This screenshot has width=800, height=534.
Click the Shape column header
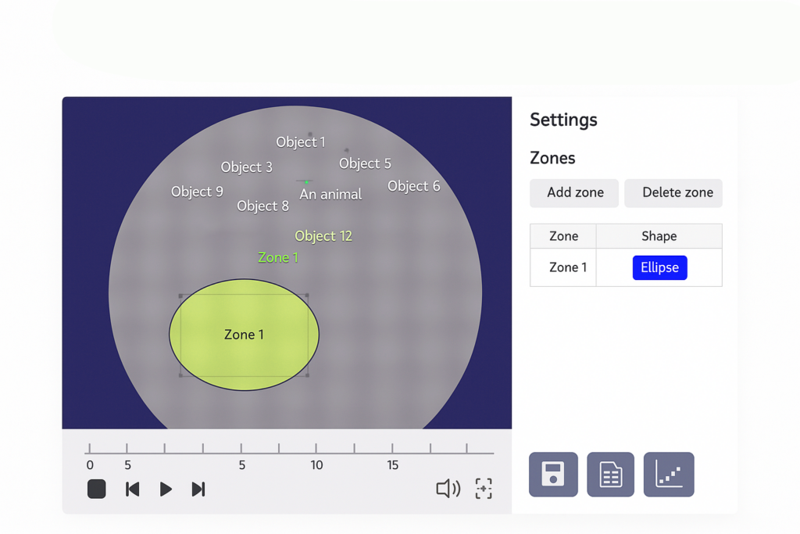[x=659, y=236]
